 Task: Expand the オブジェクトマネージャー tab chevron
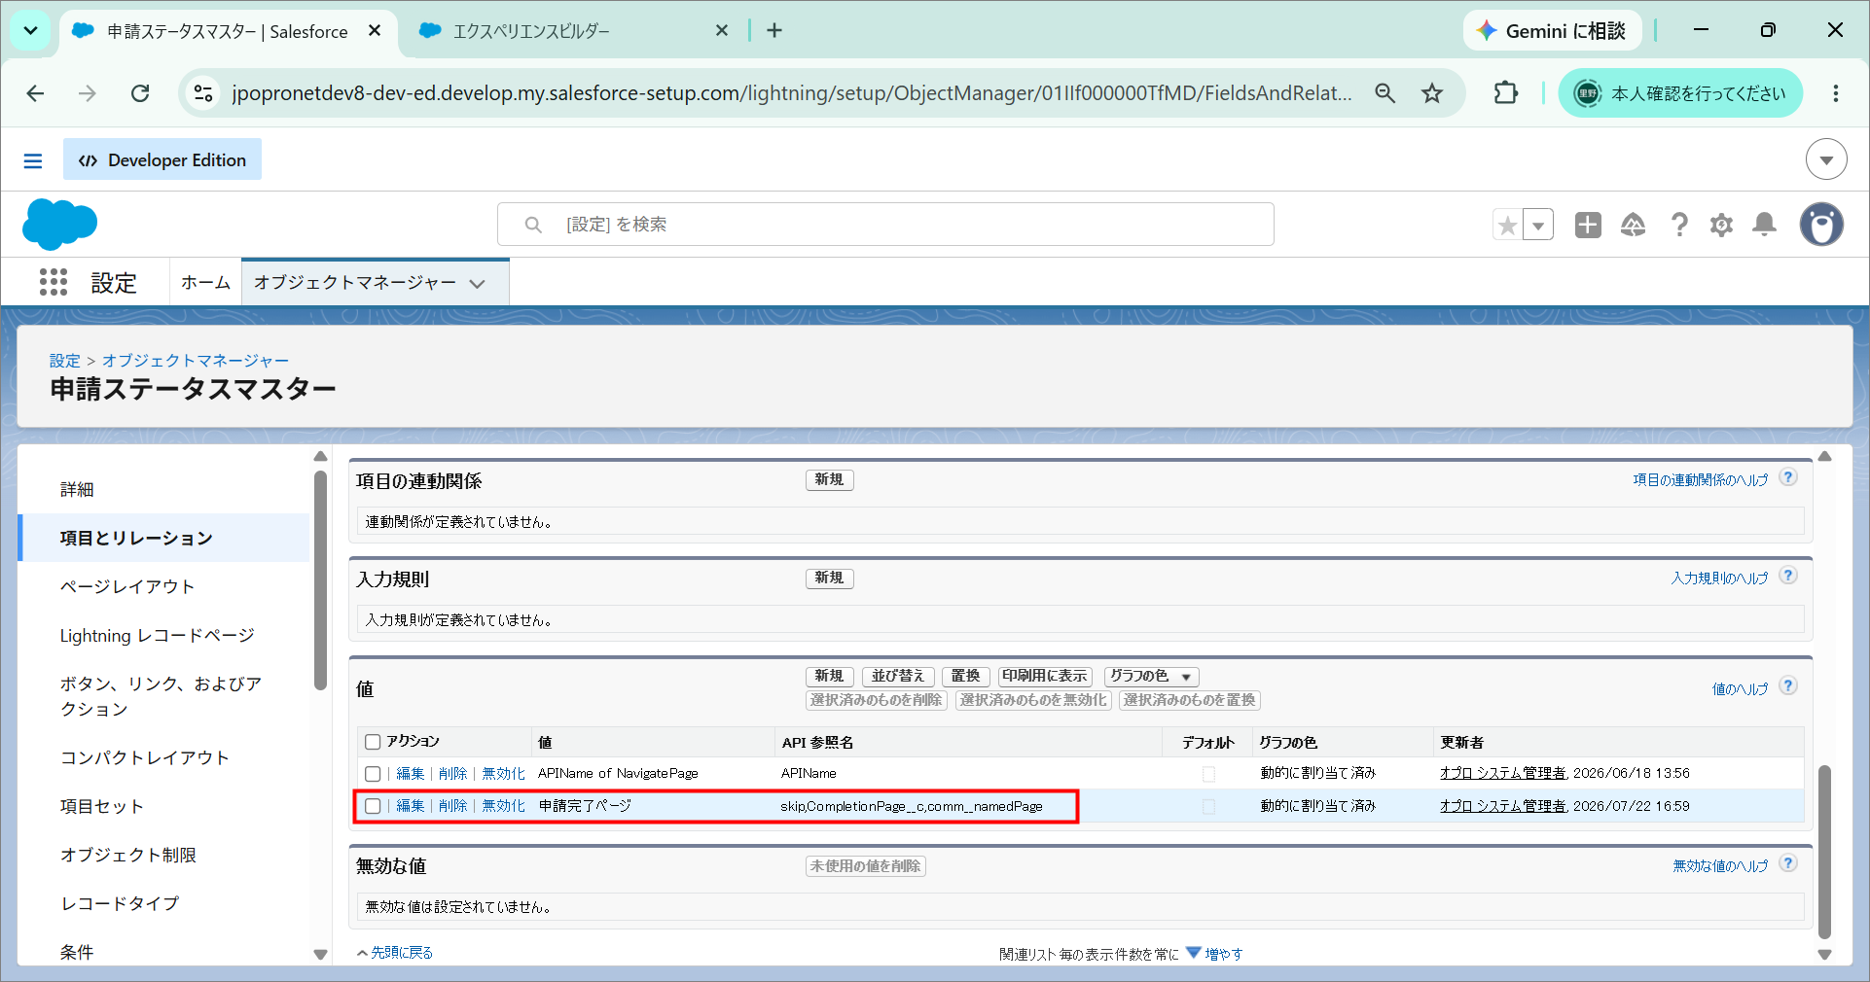coord(477,284)
